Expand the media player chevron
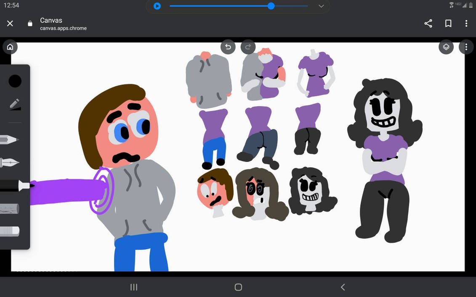This screenshot has height=297, width=476. tap(321, 6)
